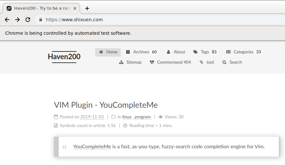Click the program category link
Viewport: 285px width, 165px height.
click(x=143, y=117)
